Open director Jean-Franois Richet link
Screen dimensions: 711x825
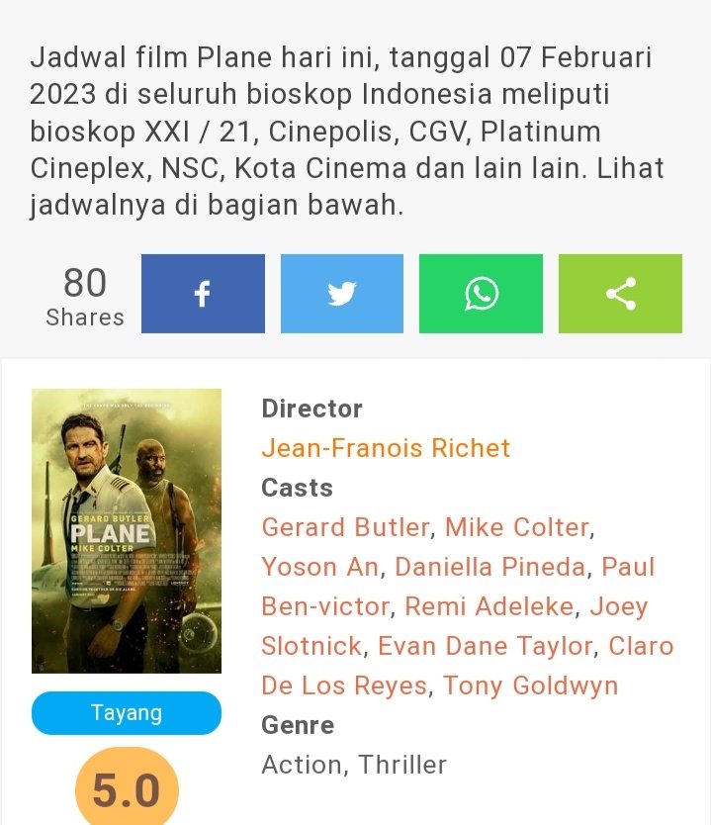pyautogui.click(x=386, y=448)
